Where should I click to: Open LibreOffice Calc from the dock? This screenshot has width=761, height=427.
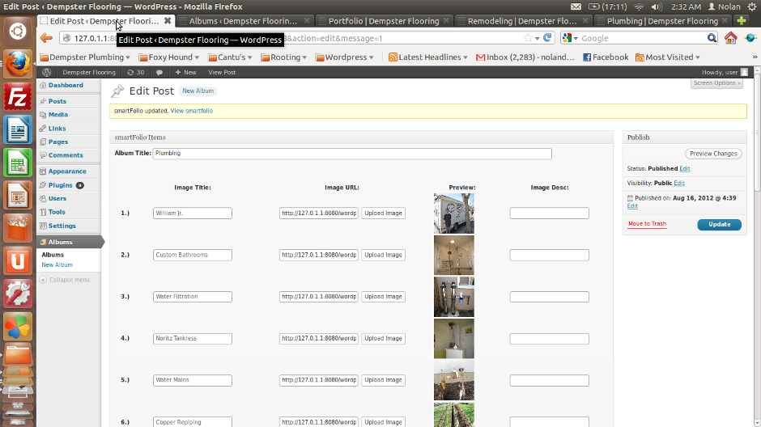tap(18, 163)
